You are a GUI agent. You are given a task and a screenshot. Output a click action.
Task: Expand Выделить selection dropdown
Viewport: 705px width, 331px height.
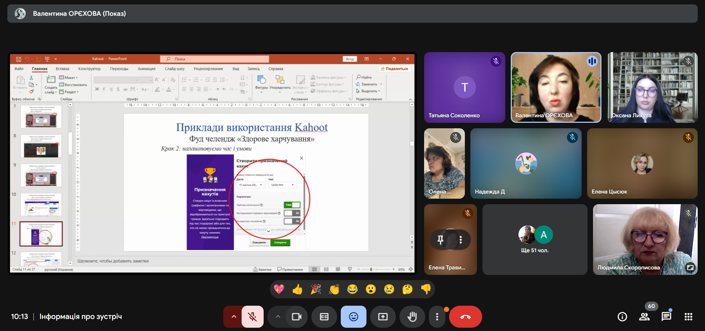click(368, 91)
